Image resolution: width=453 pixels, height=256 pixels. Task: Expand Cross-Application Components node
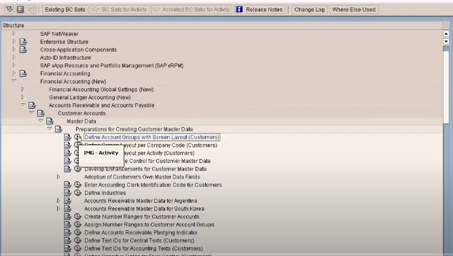click(14, 50)
